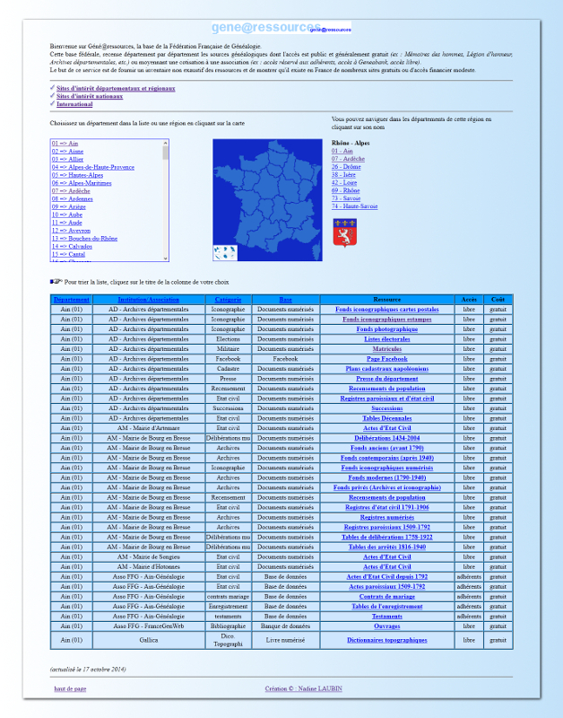Image resolution: width=563 pixels, height=718 pixels.
Task: Open 26 - Drôme in Rhône-Alpes list
Action: [346, 167]
